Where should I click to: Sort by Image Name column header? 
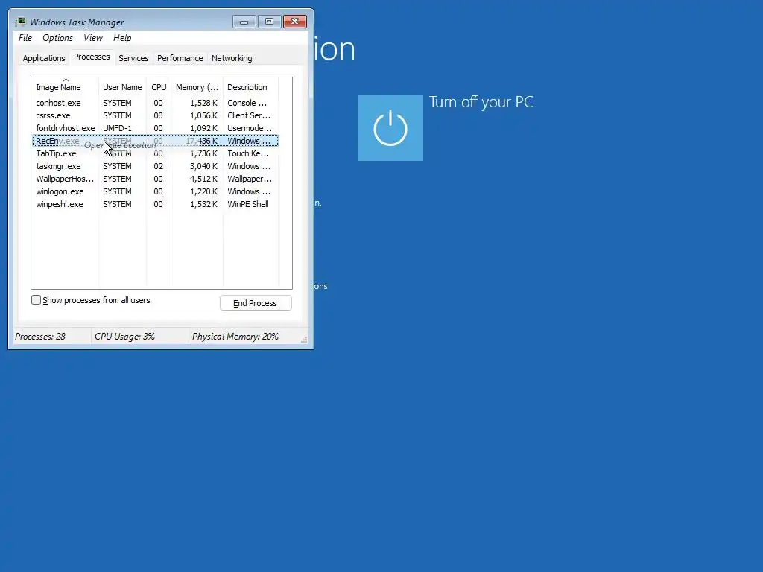point(65,87)
